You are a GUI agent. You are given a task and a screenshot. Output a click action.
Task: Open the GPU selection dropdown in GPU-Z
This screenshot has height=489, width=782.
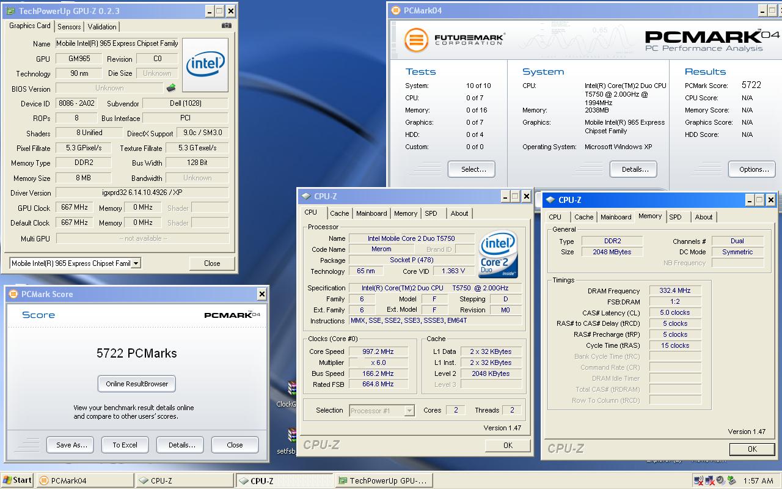click(x=136, y=263)
